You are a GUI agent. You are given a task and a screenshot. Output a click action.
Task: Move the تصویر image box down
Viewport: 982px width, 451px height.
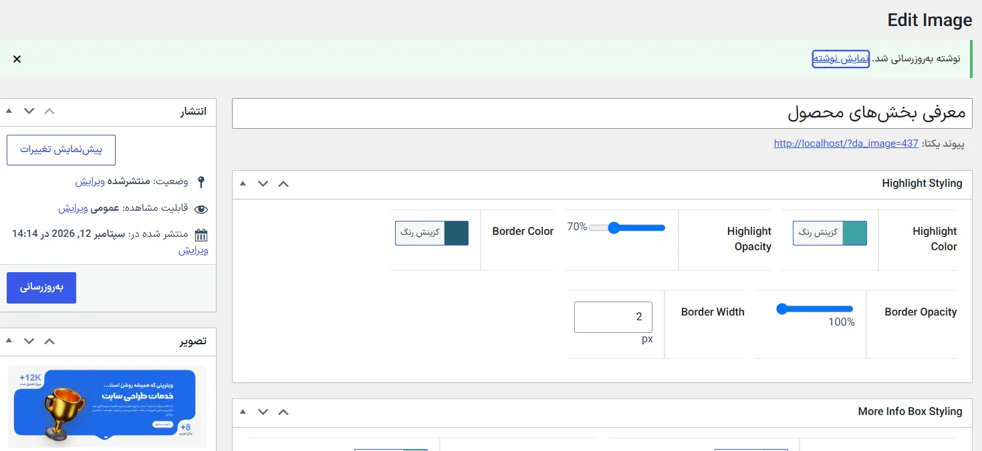tap(29, 341)
